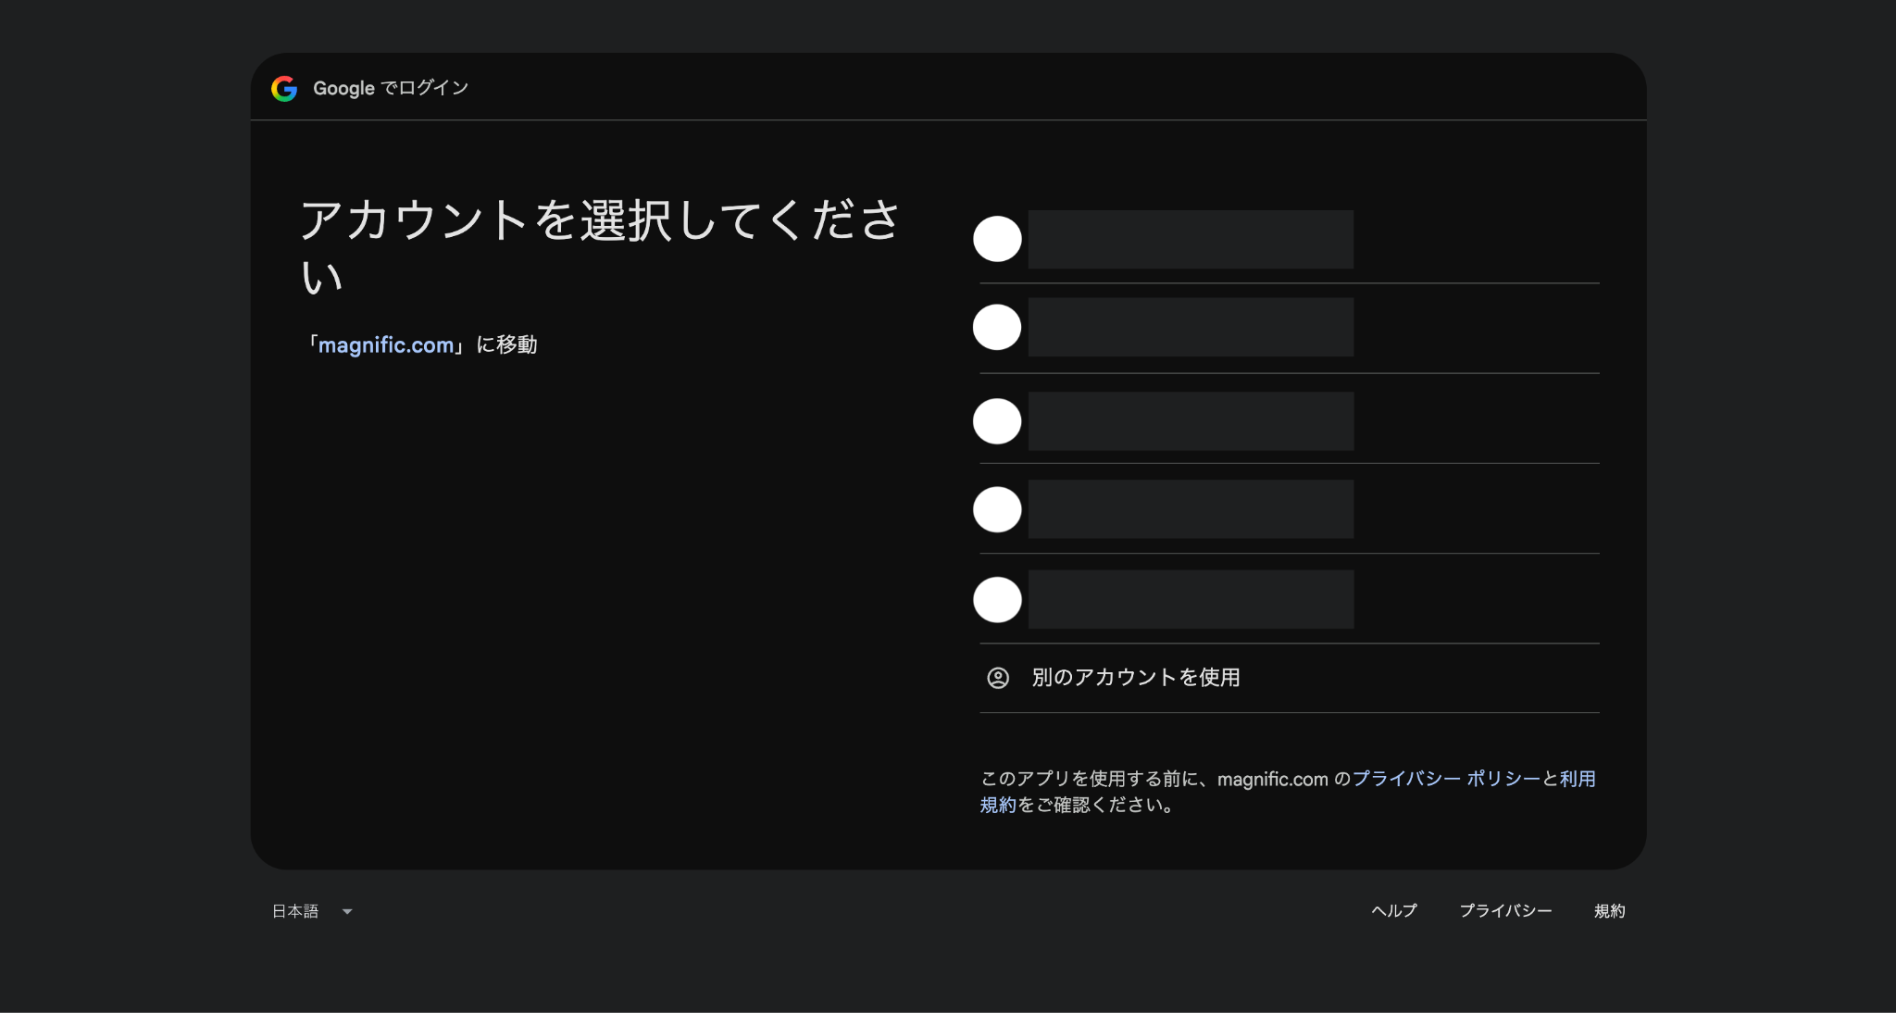Pick the fourth account in the list
Viewport: 1896px width, 1013px height.
[x=1289, y=508]
